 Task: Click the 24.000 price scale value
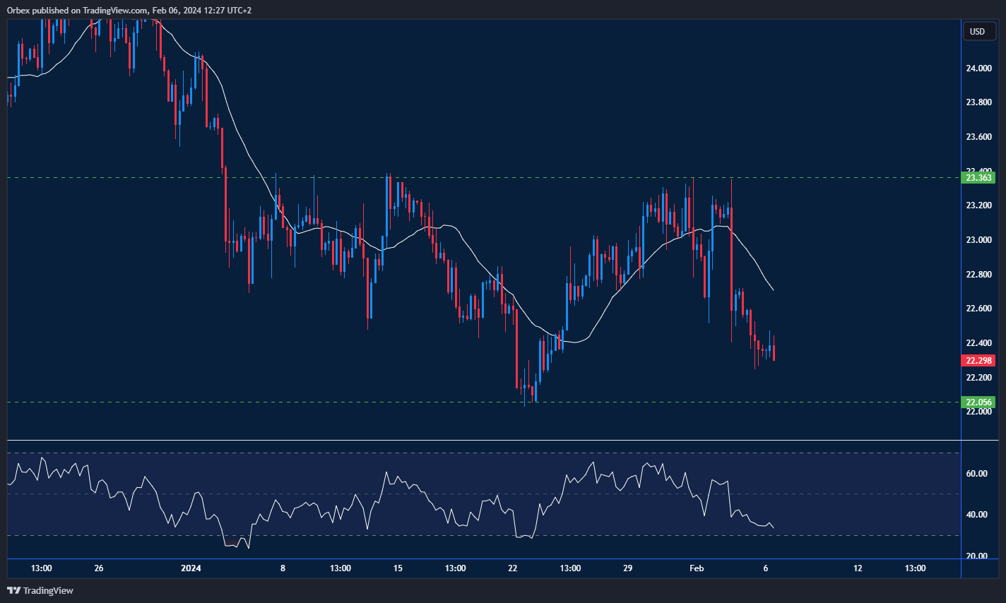click(978, 68)
